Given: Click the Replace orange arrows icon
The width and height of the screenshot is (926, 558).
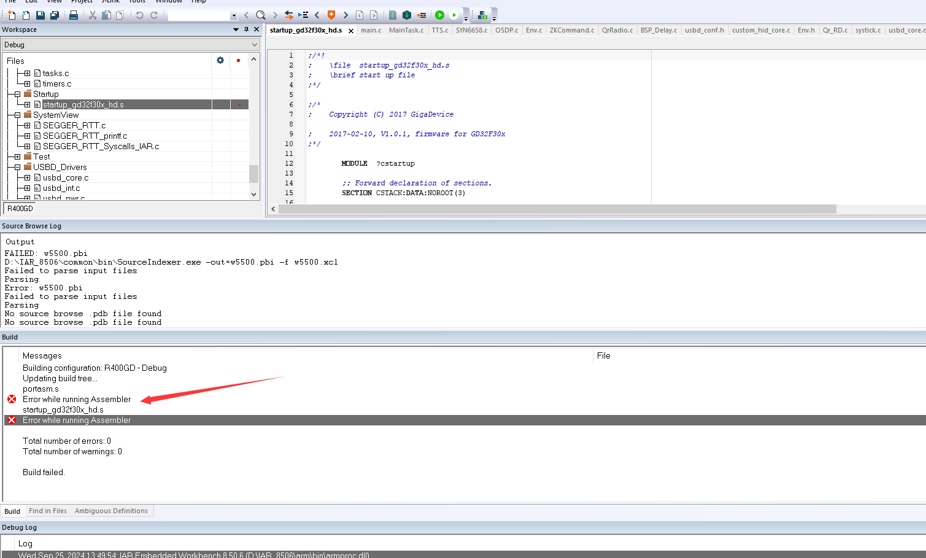Looking at the screenshot, I should tap(289, 15).
